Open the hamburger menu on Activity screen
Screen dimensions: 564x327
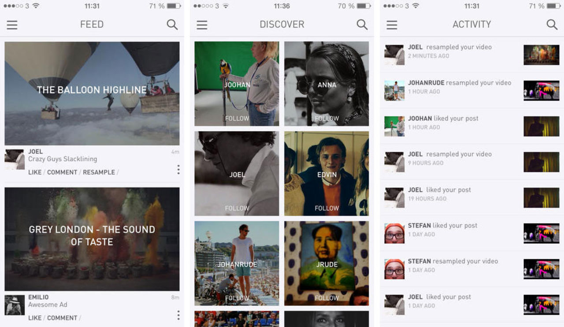[392, 25]
